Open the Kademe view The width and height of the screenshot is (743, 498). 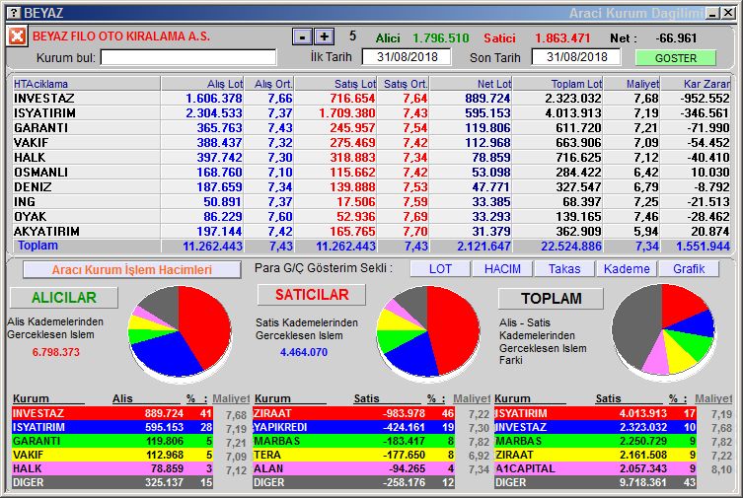[627, 269]
